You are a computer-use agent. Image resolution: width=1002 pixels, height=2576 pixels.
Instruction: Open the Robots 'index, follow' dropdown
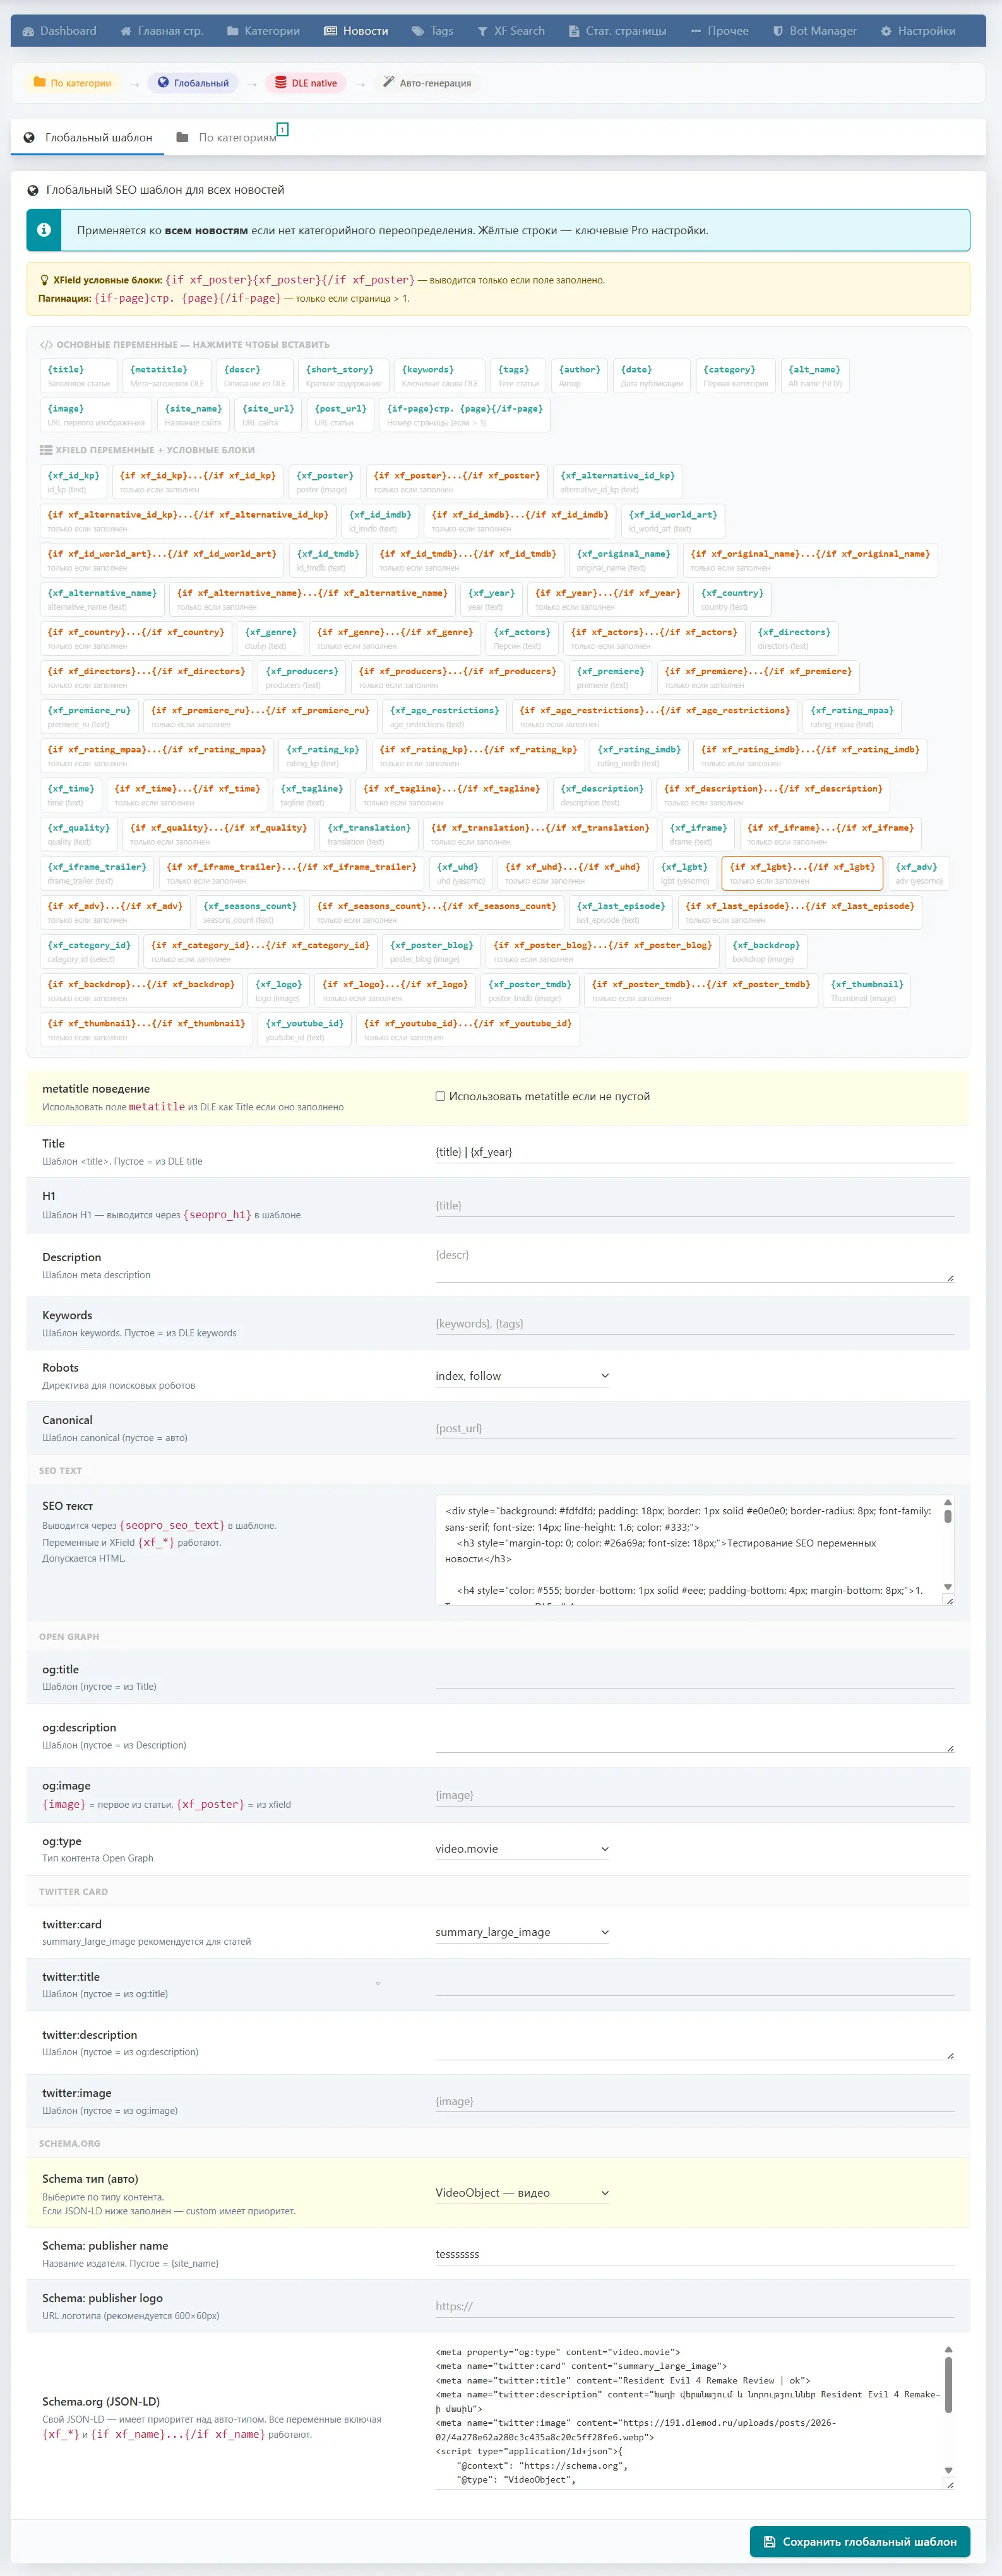click(x=522, y=1376)
